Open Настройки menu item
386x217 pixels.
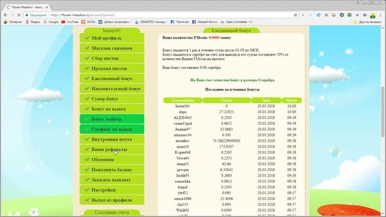(112, 190)
